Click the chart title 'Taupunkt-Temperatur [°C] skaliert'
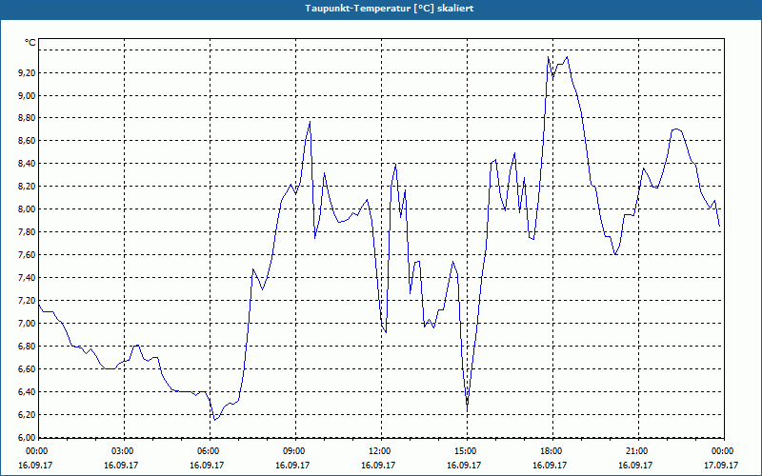The image size is (762, 476). point(390,9)
